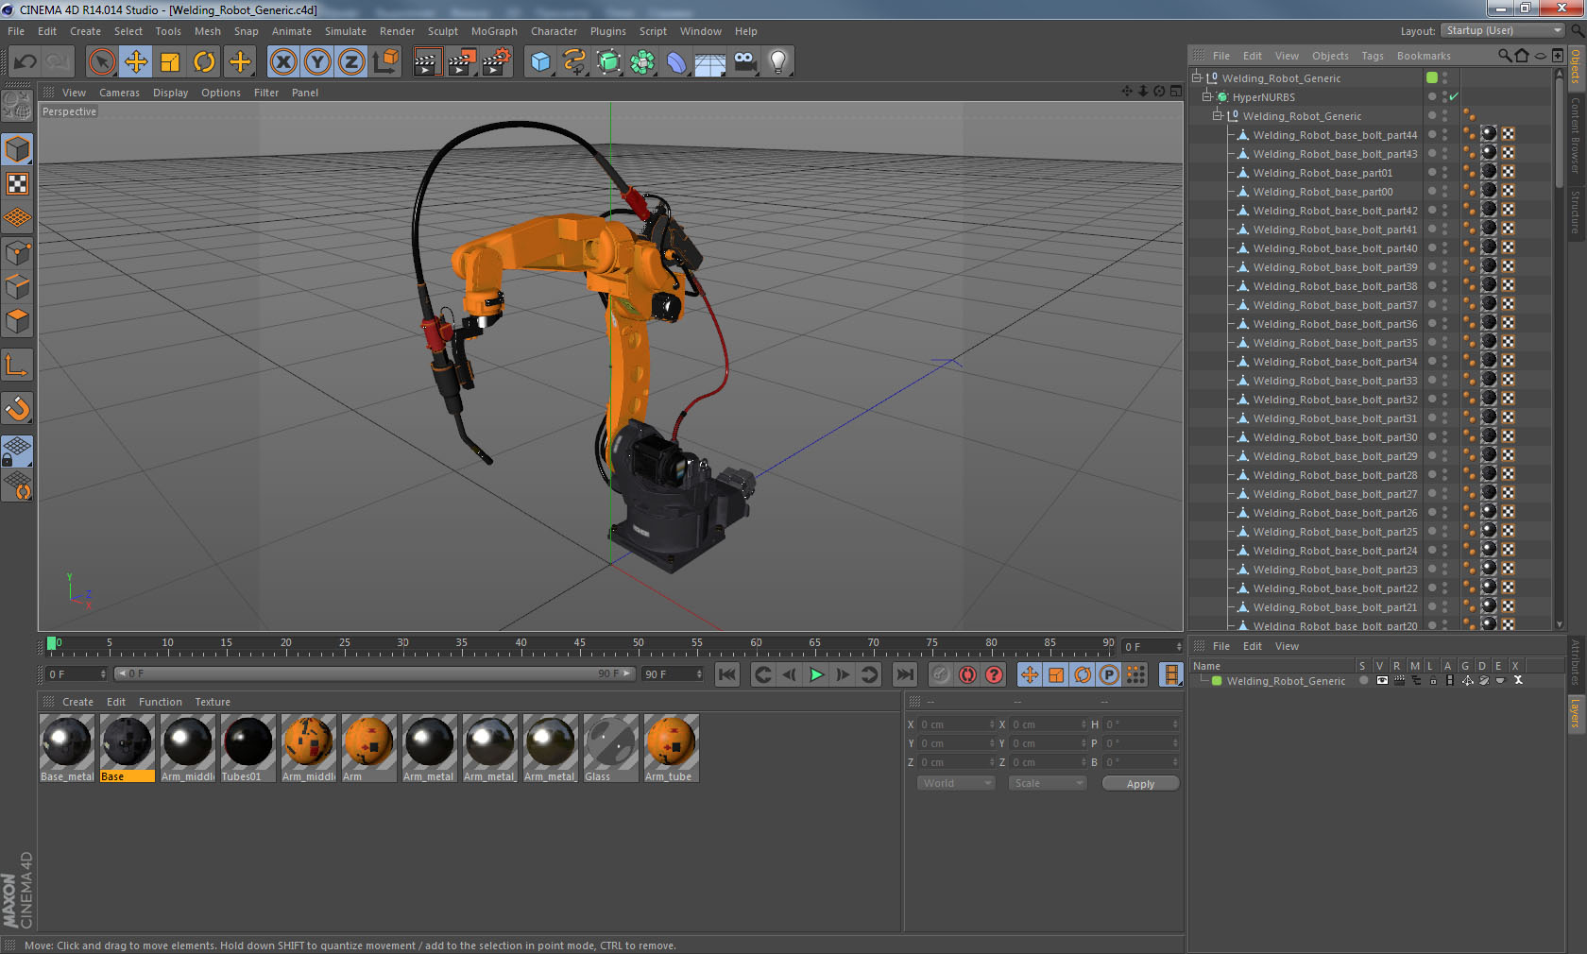Open the Array modeling objects icon
Screen dimensions: 1587x954
pyautogui.click(x=642, y=62)
